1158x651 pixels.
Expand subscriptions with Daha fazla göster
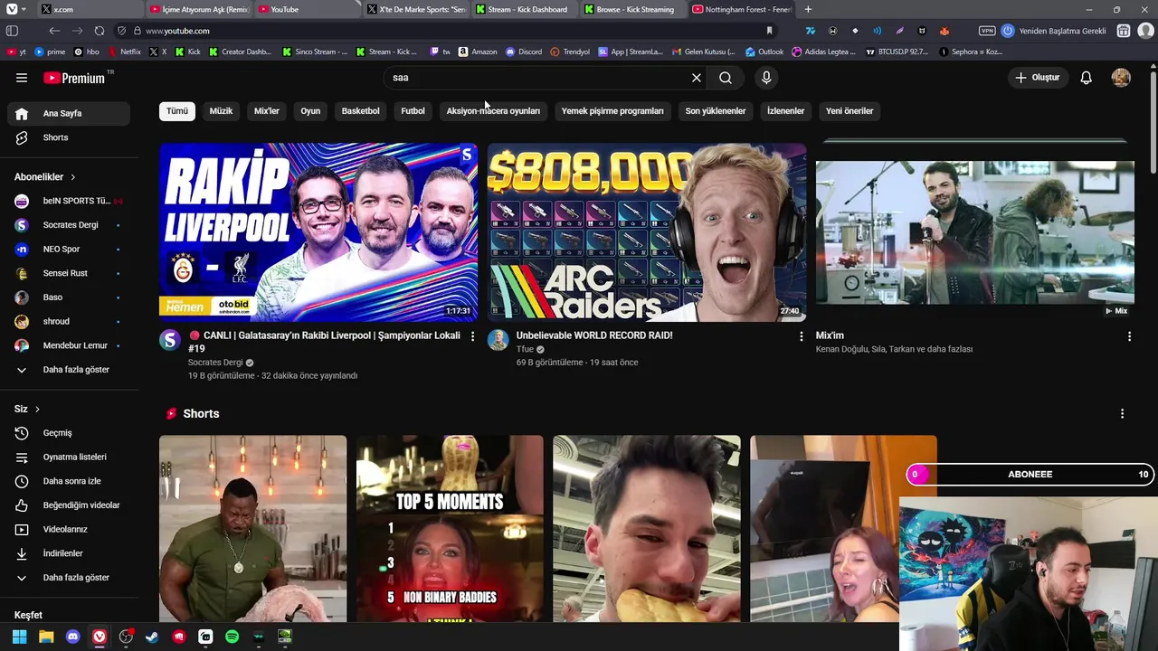pos(69,370)
